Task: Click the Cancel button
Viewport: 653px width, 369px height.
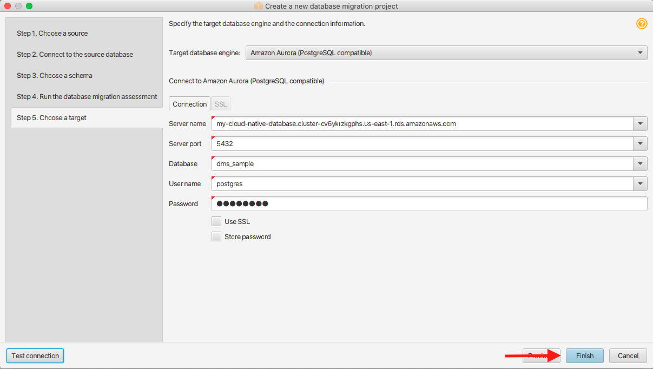Action: coord(628,355)
